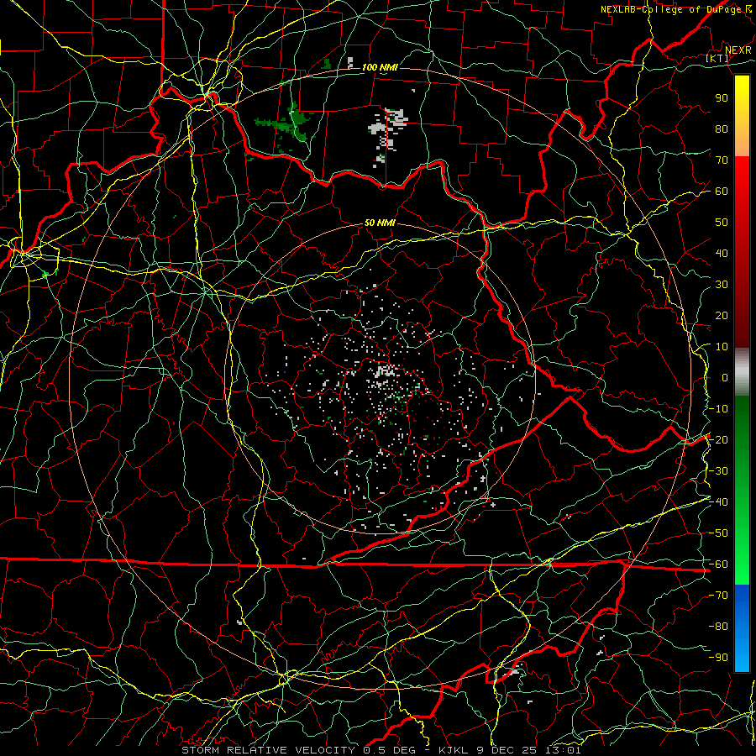The image size is (756, 756).
Task: Click the -10 knot scale label
Action: pyautogui.click(x=718, y=409)
